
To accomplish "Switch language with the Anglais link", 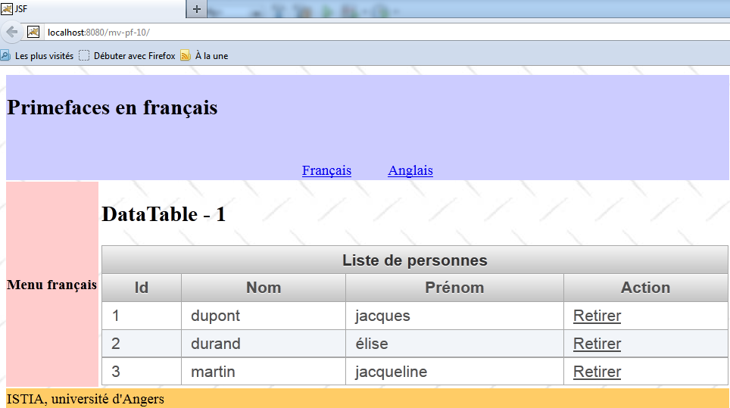I will (x=410, y=170).
